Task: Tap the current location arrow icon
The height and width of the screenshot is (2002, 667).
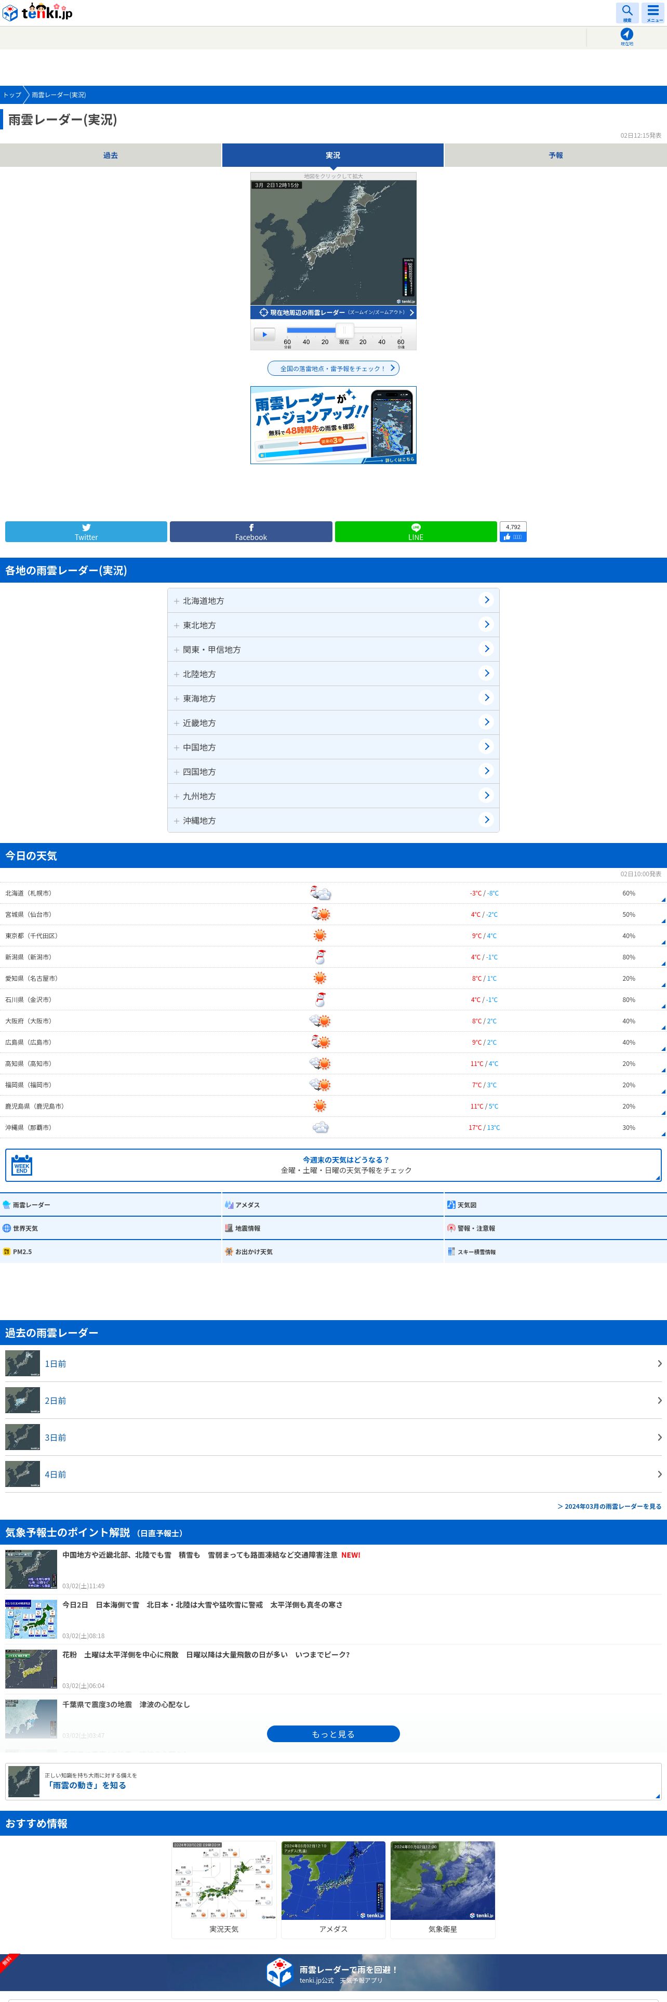Action: [626, 35]
